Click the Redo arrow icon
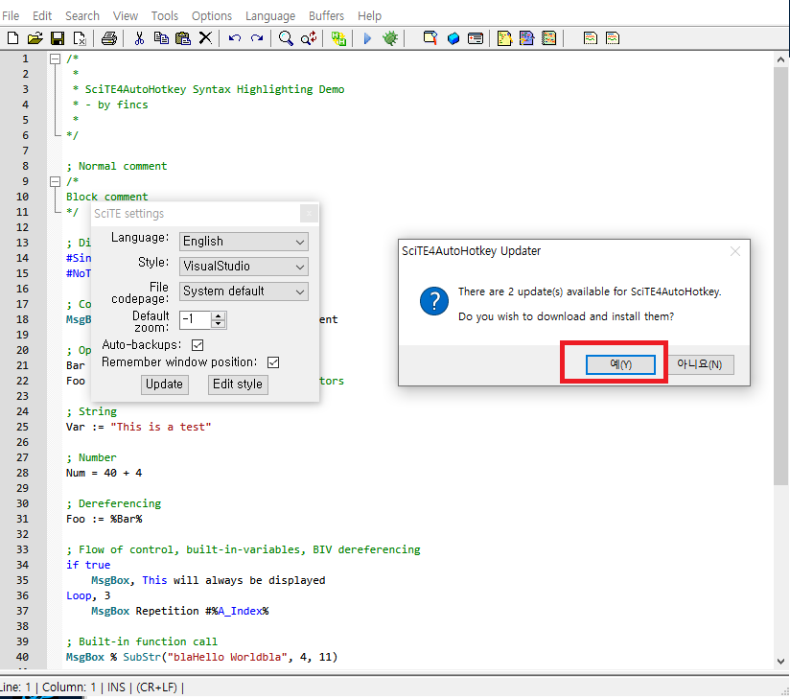This screenshot has height=699, width=790. tap(257, 38)
